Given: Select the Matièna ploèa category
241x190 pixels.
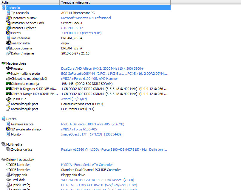Looking at the screenshot, I should [x=16, y=63].
